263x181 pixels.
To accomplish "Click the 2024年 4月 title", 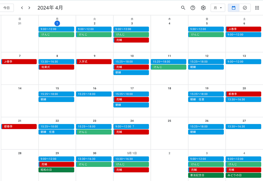I will (x=50, y=8).
